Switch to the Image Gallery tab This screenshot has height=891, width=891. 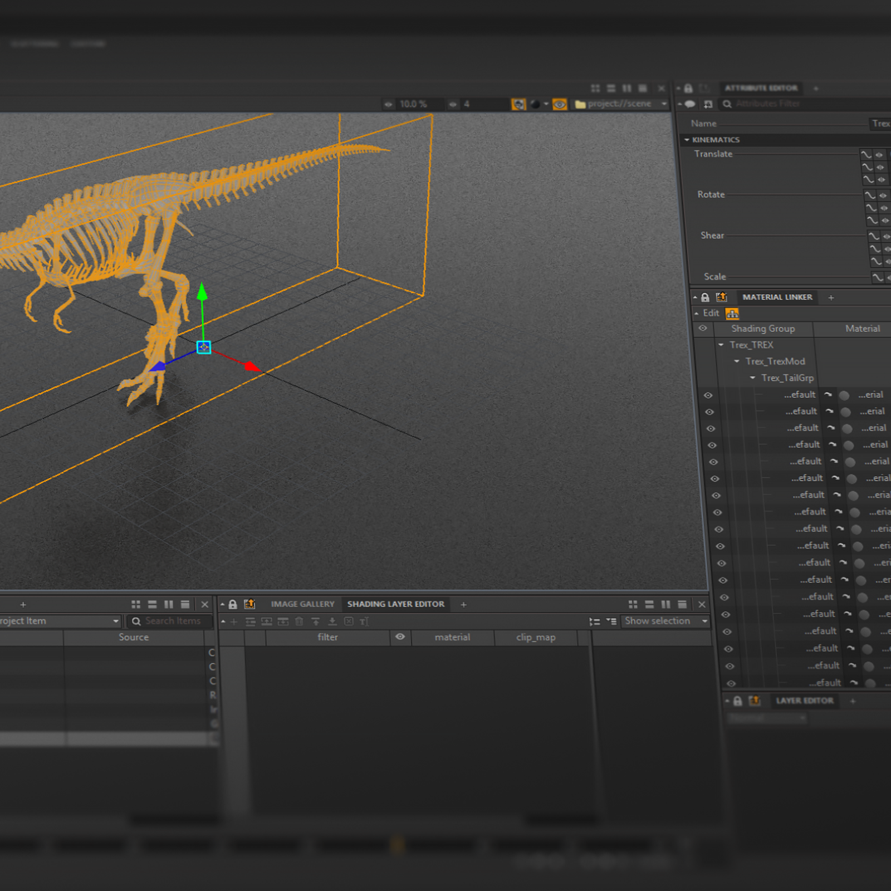coord(302,604)
